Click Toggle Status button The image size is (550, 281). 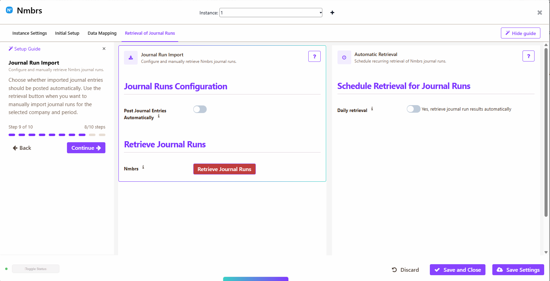click(36, 269)
